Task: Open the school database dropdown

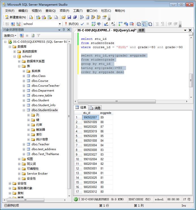Action: point(60,24)
